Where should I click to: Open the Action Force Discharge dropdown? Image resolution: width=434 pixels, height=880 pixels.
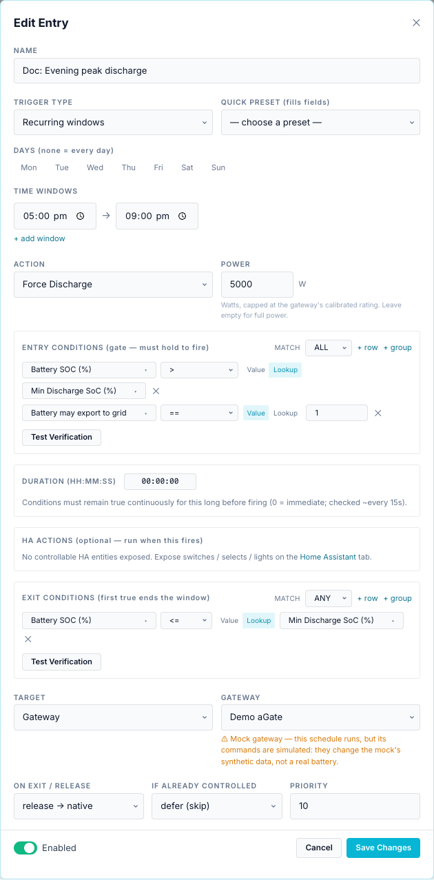click(x=113, y=285)
